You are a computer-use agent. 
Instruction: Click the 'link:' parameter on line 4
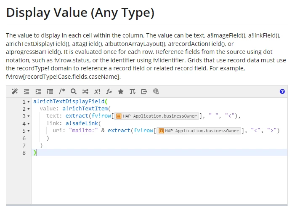(x=54, y=123)
